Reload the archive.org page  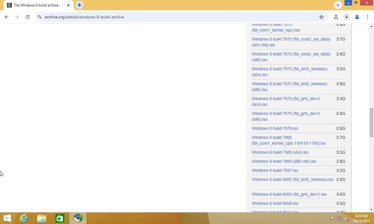pos(27,17)
